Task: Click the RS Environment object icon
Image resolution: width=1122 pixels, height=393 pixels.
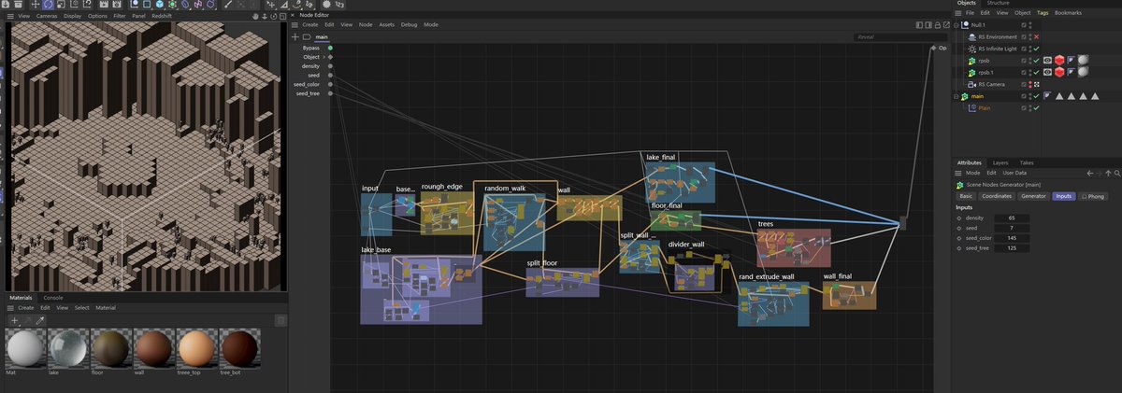Action: pos(972,36)
